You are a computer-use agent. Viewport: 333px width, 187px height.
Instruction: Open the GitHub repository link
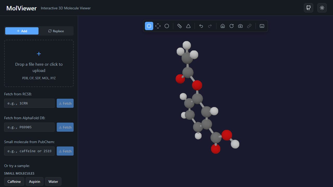(309, 8)
